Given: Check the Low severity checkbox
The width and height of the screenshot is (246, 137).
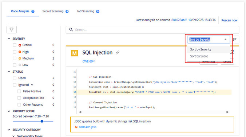Looking at the screenshot, I should point(15,65).
